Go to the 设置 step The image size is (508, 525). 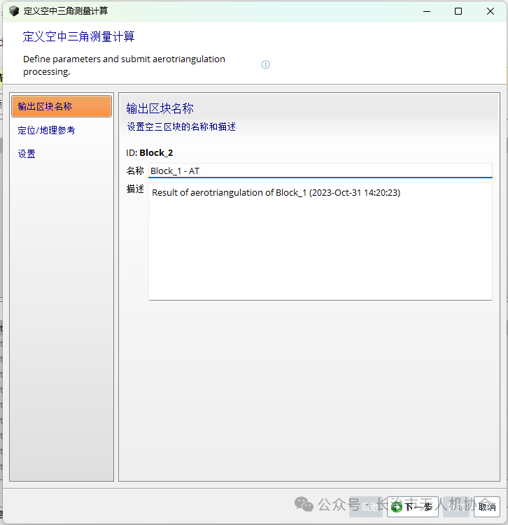tap(27, 154)
